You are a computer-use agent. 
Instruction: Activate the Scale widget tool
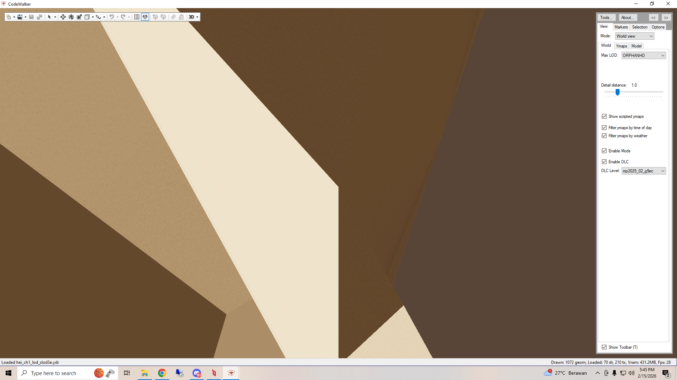[x=79, y=17]
